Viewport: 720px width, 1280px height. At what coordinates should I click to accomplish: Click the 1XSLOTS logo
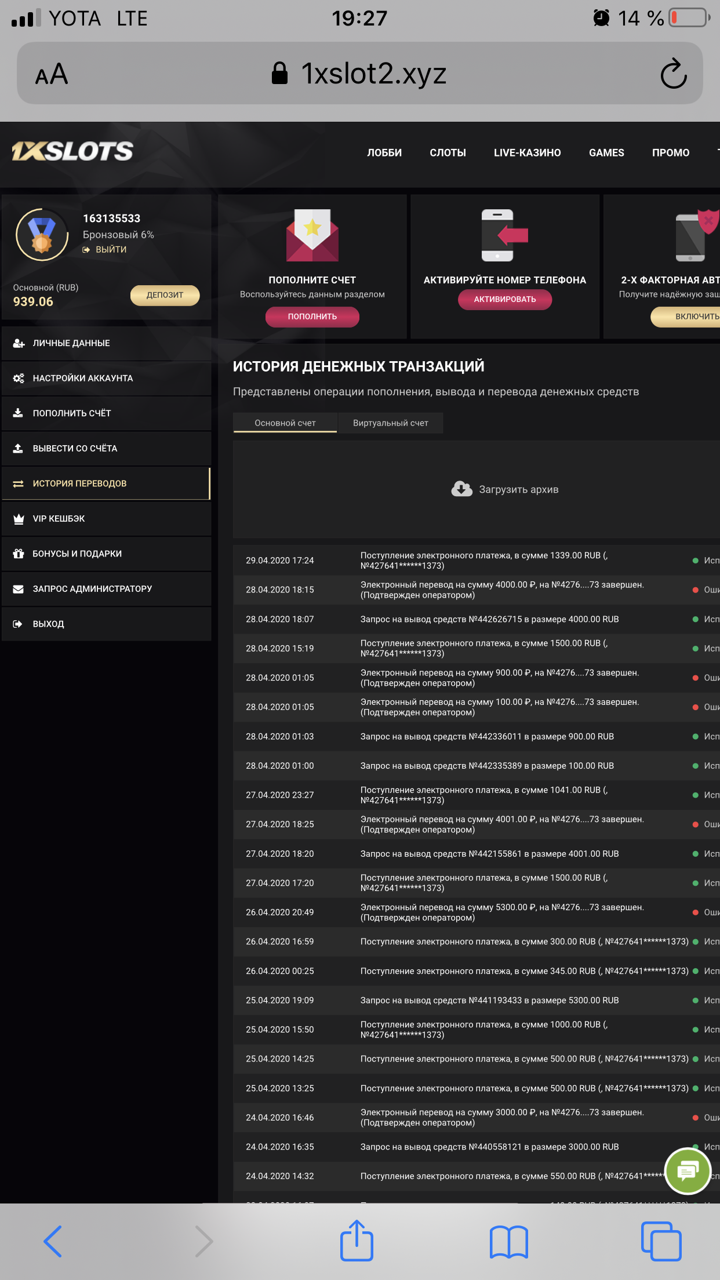[x=72, y=152]
